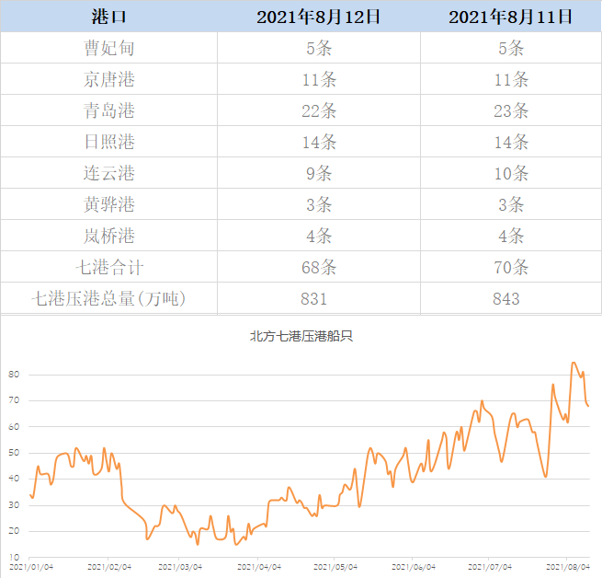Click the 2021/04/04 x-axis label
The height and width of the screenshot is (578, 602).
pyautogui.click(x=259, y=567)
